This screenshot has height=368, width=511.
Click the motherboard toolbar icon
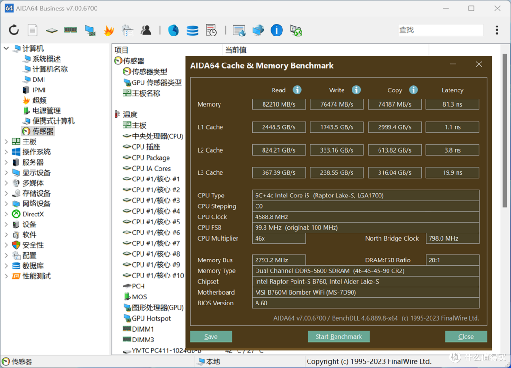point(52,31)
